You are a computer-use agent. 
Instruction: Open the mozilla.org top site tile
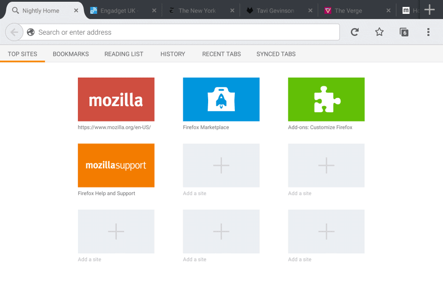click(116, 99)
